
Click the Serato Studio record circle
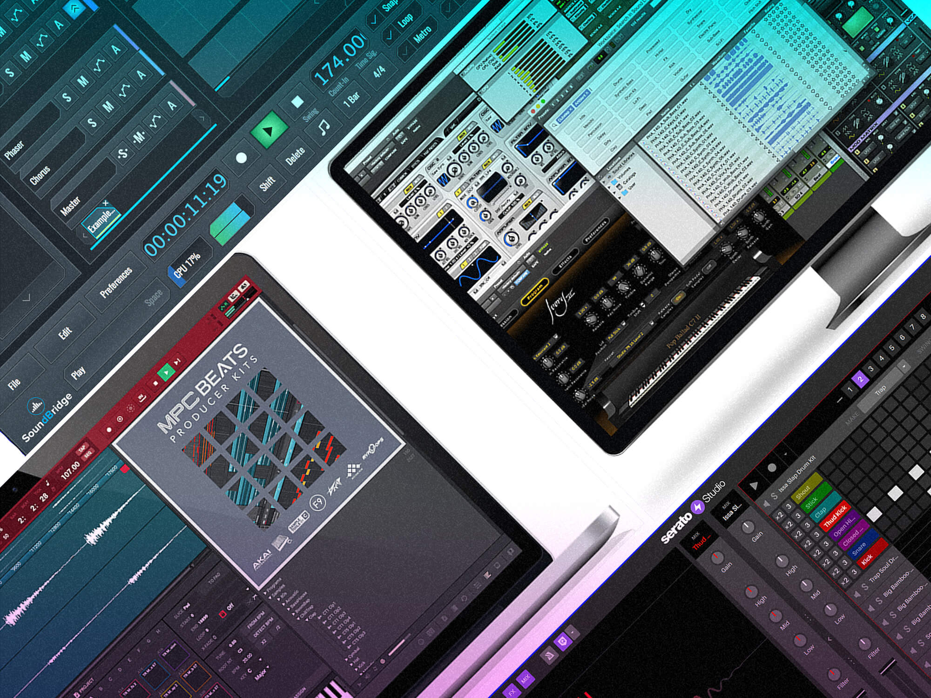771,468
